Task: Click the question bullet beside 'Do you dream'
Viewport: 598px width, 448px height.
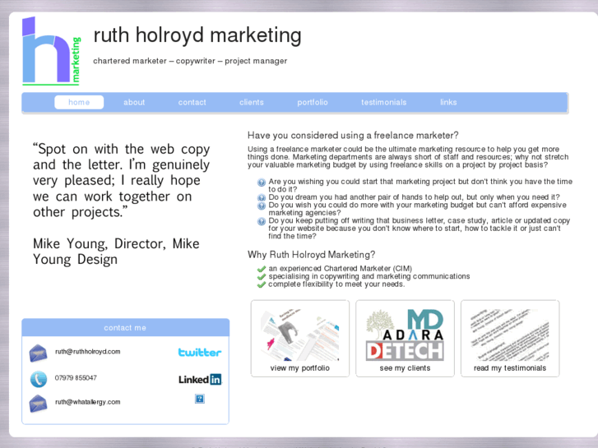Action: tap(262, 198)
